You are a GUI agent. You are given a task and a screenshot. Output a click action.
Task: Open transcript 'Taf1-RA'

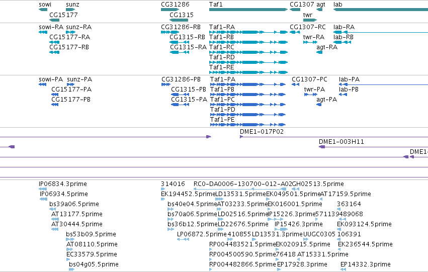(222, 27)
